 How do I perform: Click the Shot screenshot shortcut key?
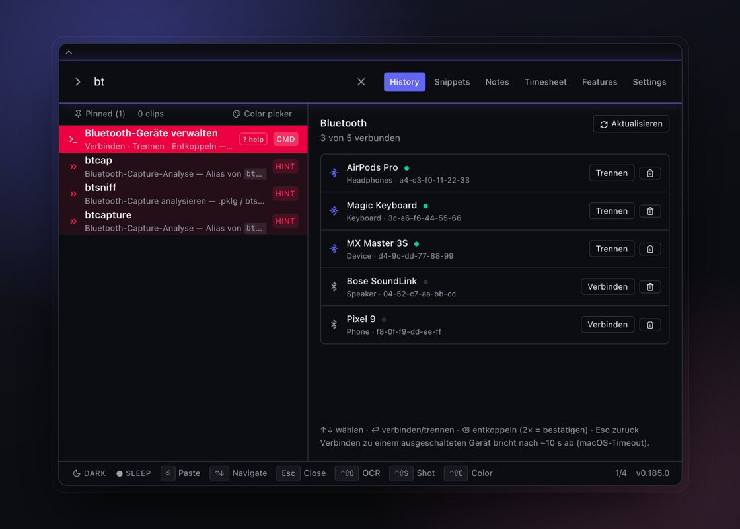[x=401, y=473]
